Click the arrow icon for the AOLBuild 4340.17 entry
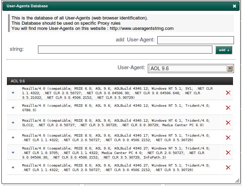The image size is (242, 186). pos(13,138)
